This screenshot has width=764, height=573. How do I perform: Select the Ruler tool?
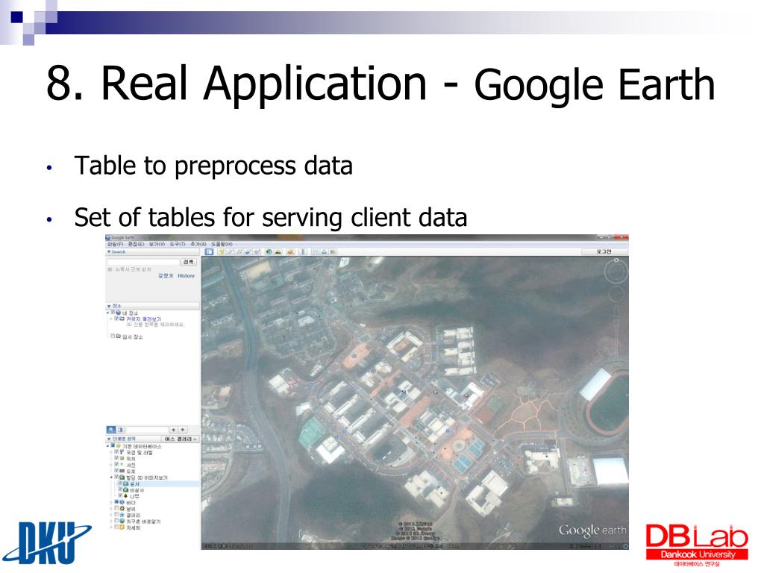pos(303,252)
